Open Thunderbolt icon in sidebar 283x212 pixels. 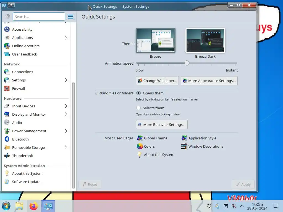[x=7, y=156]
